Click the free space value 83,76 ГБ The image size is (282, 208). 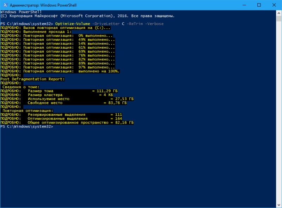point(117,103)
